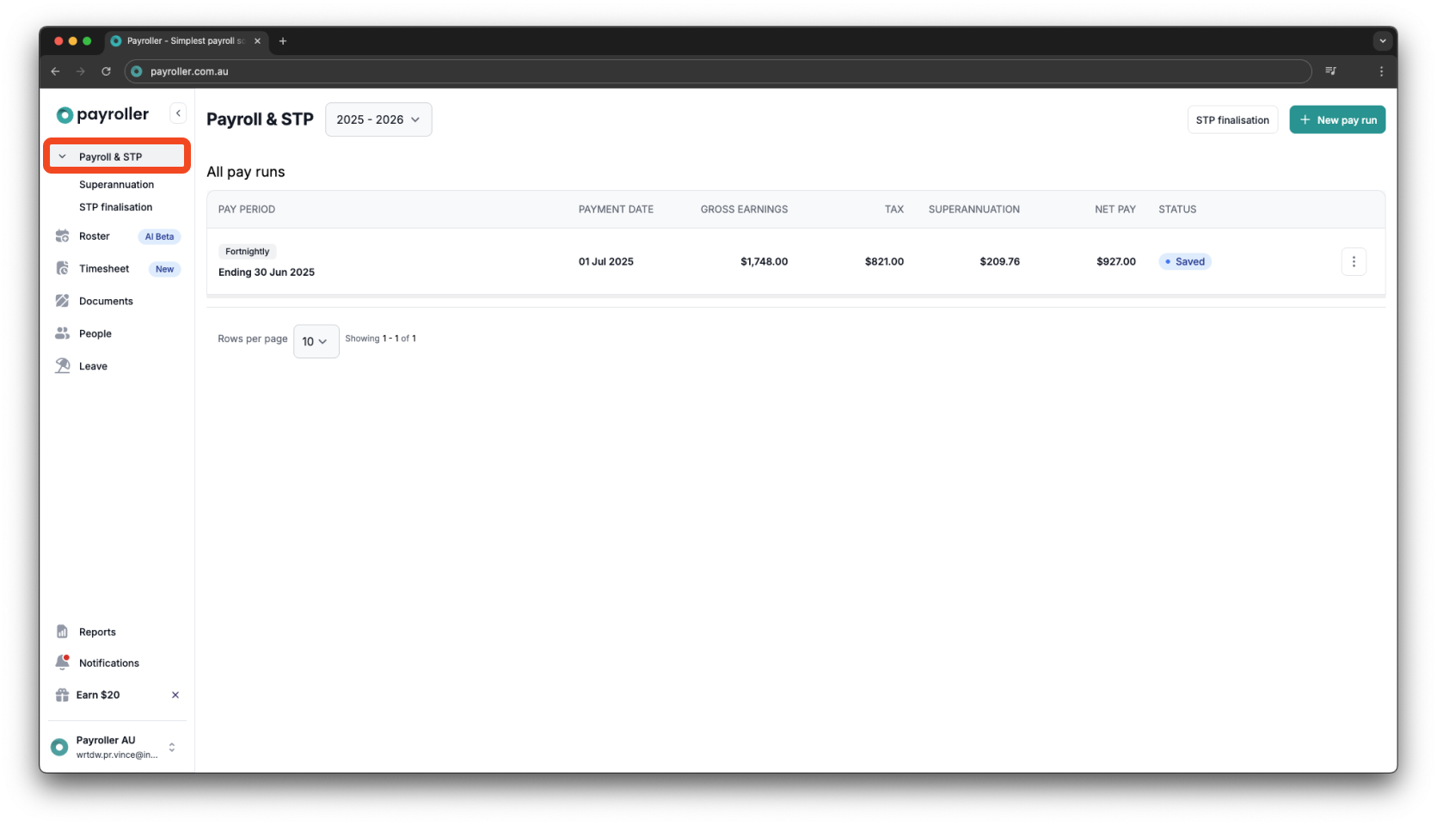Open the Payroller AU account switcher
1437x825 pixels.
tap(171, 747)
